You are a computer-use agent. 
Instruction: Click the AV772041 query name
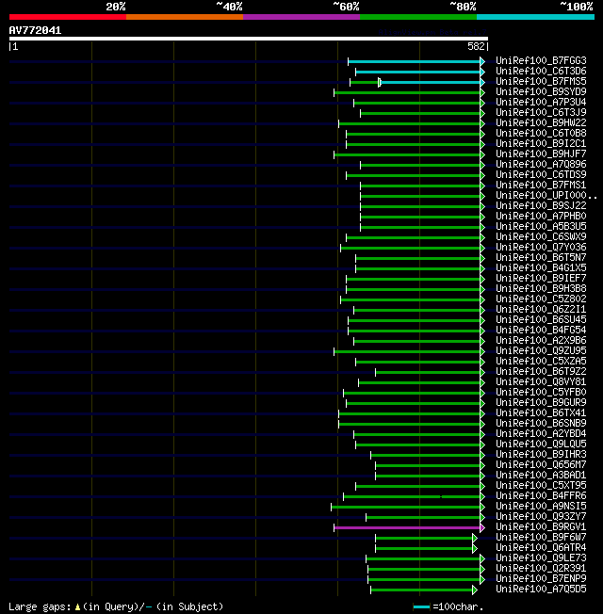[35, 30]
